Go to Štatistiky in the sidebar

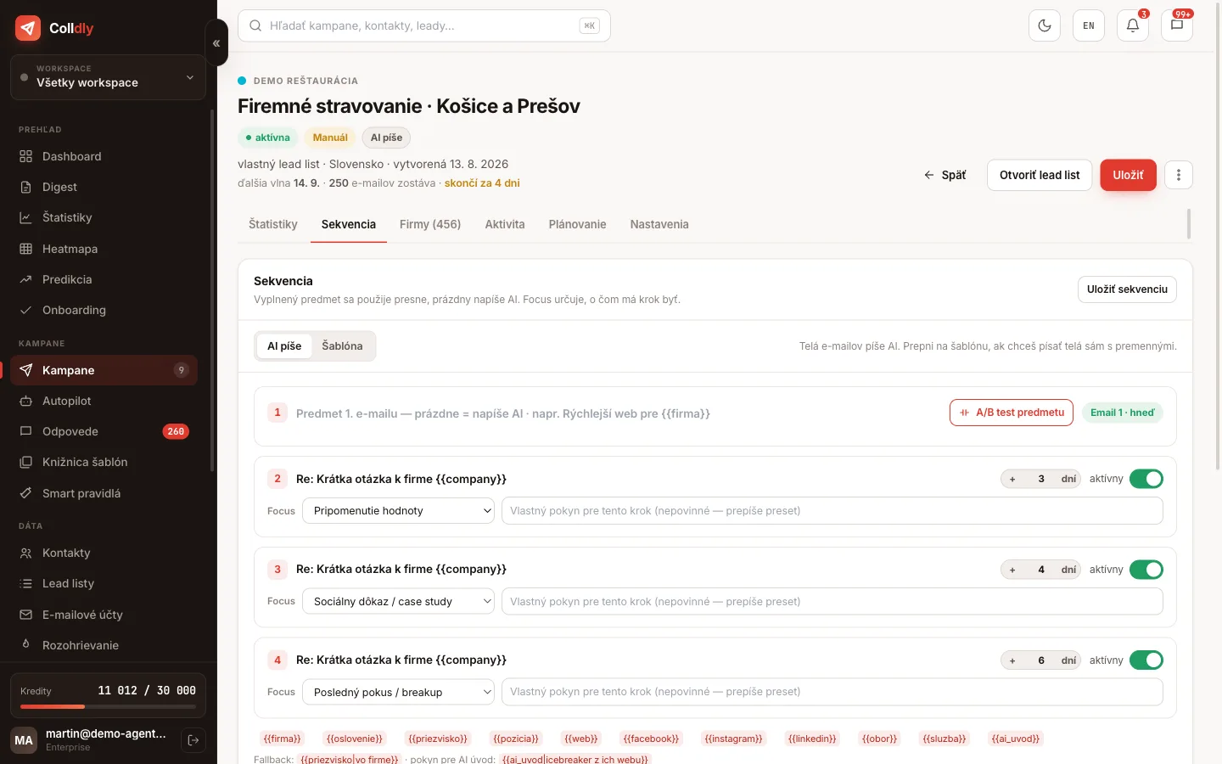click(x=104, y=217)
